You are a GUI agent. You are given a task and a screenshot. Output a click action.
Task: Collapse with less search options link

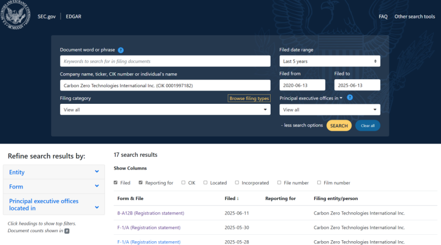click(x=302, y=125)
